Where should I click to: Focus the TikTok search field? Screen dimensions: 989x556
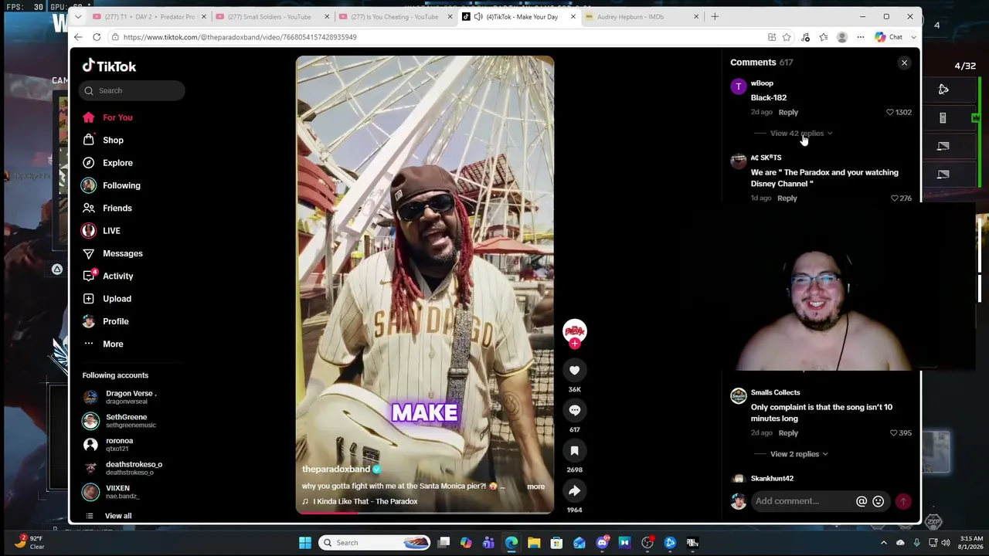point(132,90)
